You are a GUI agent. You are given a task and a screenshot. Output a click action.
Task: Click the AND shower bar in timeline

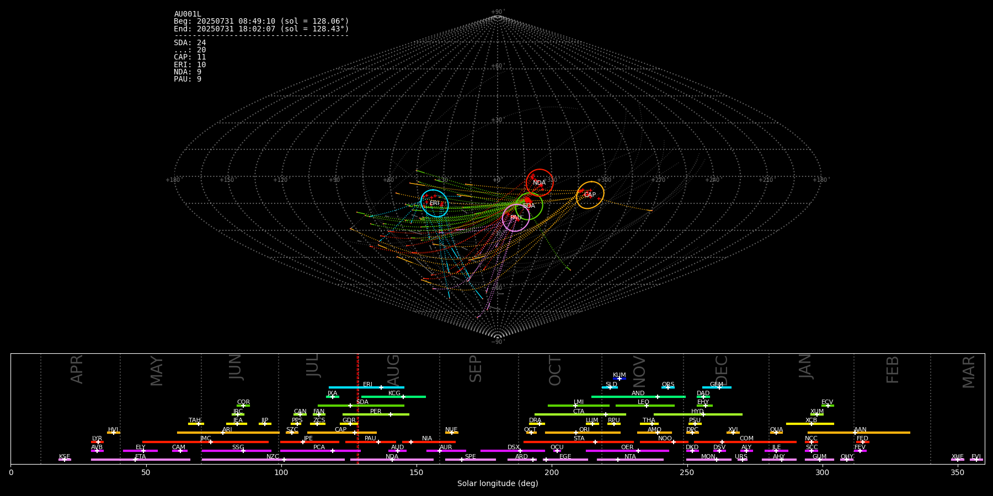tap(638, 397)
